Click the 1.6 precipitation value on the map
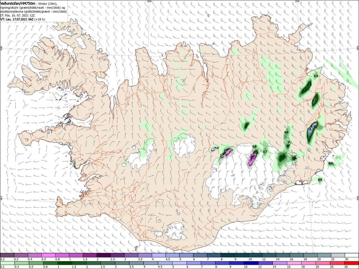This screenshot has height=269, width=359. click(294, 158)
